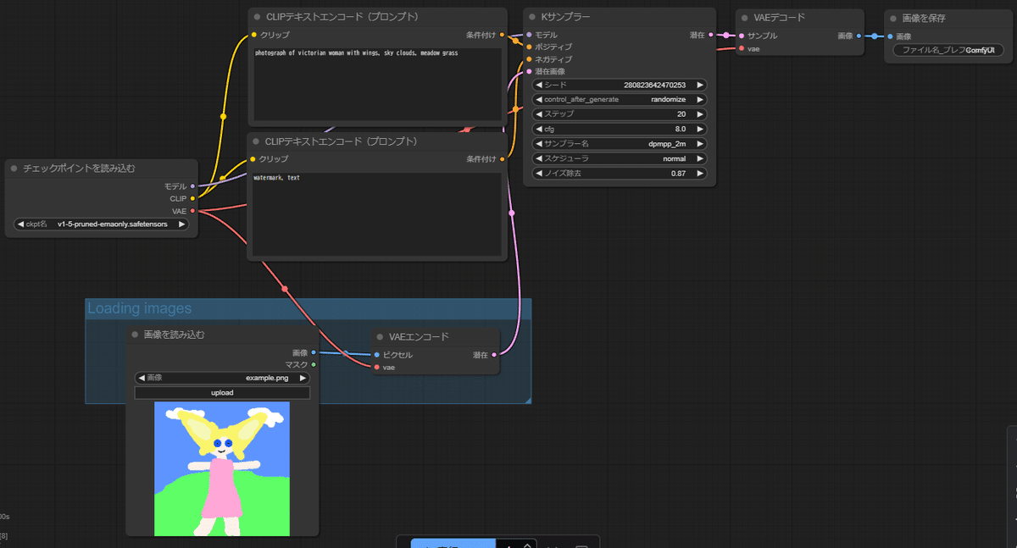Collapse the 画像を保存 node using its title dot
This screenshot has height=548, width=1017.
tap(893, 18)
